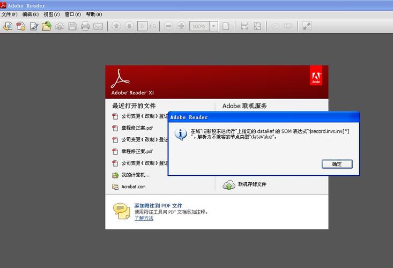Click the scrolling page mode icon
The width and height of the screenshot is (393, 268).
[x=244, y=26]
